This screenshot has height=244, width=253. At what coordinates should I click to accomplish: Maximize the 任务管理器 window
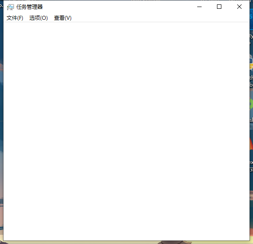coord(219,7)
